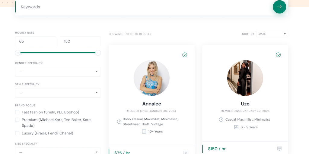The image size is (309, 154).
Task: Click the clock icon beside Uzo's styles
Action: coord(221,119)
